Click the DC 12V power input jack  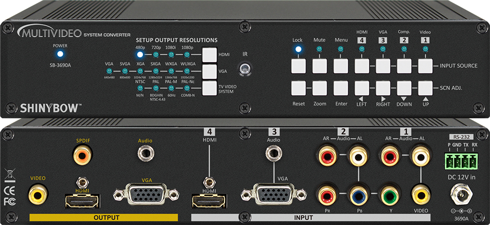coord(461,195)
